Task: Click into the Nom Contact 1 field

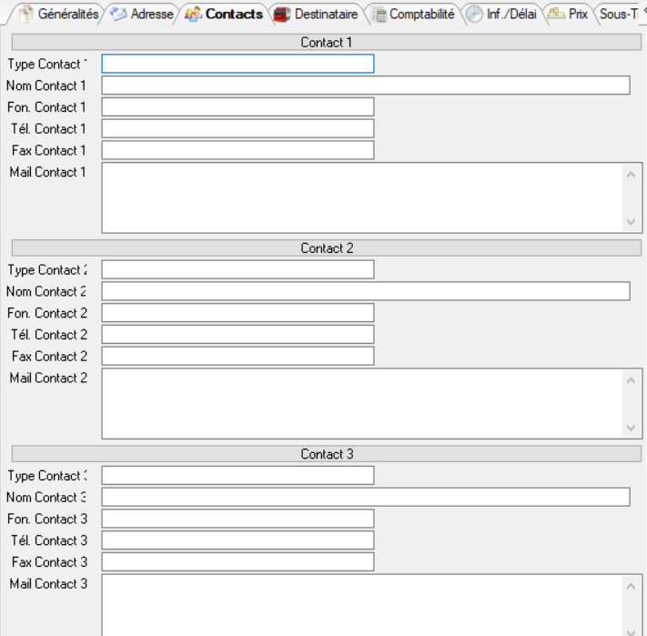Action: 366,86
